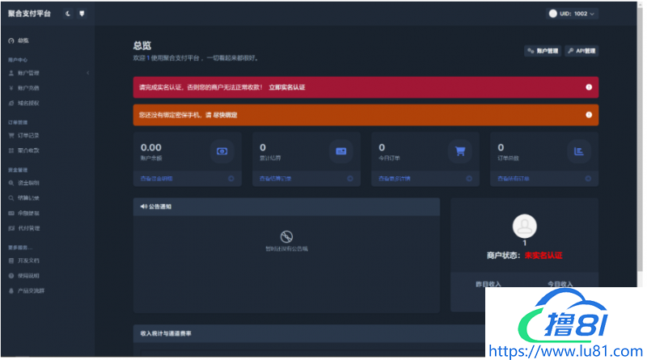Click the shield icon in the top bar

[x=82, y=14]
